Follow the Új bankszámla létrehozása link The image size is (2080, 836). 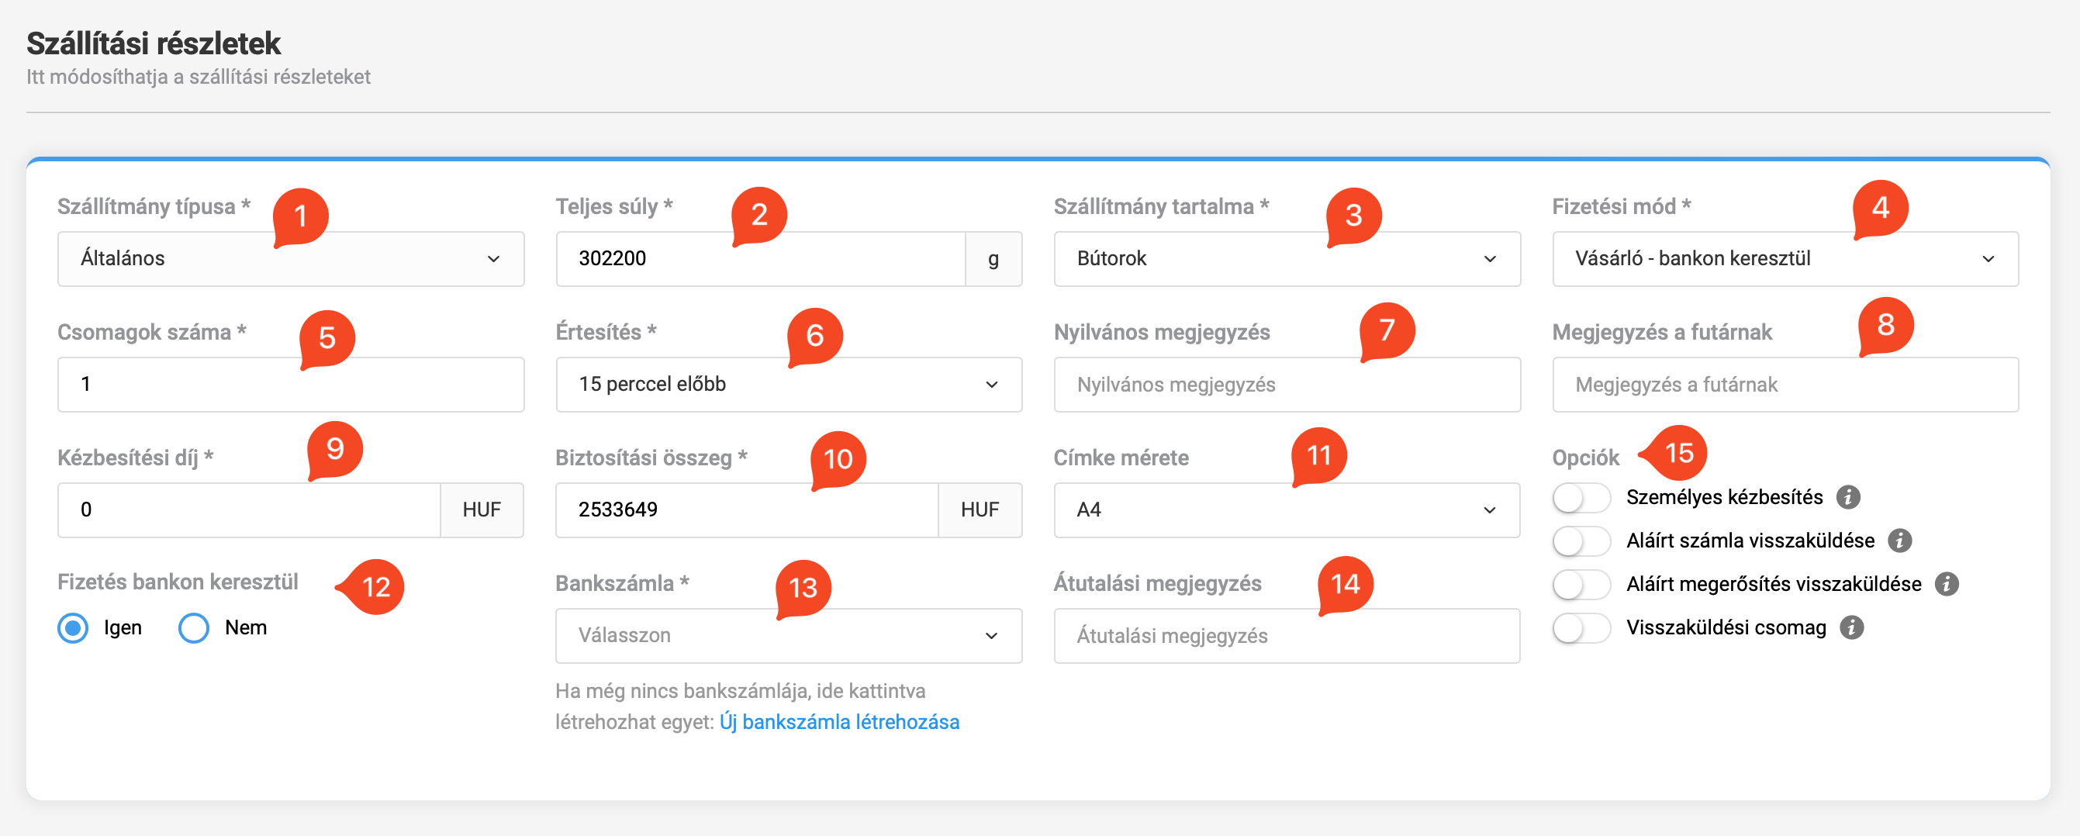coord(839,722)
